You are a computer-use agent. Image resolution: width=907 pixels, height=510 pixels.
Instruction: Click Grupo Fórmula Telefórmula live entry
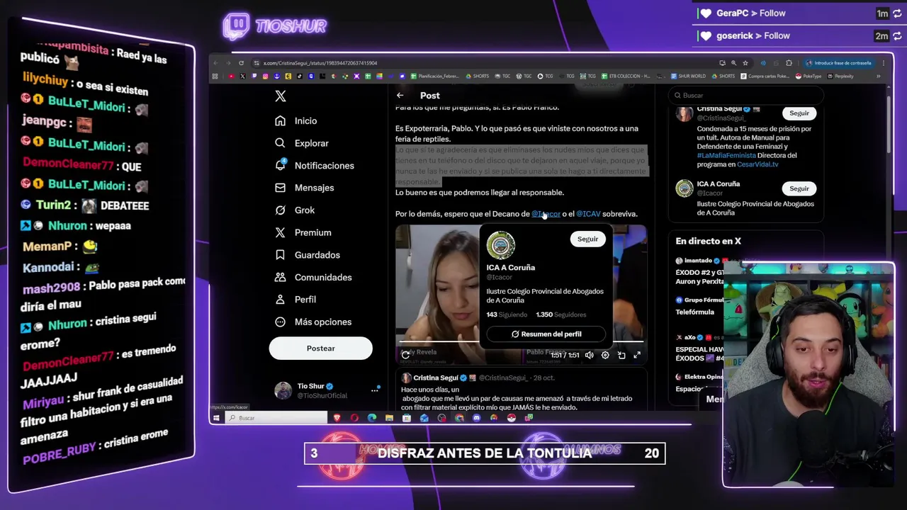click(700, 306)
